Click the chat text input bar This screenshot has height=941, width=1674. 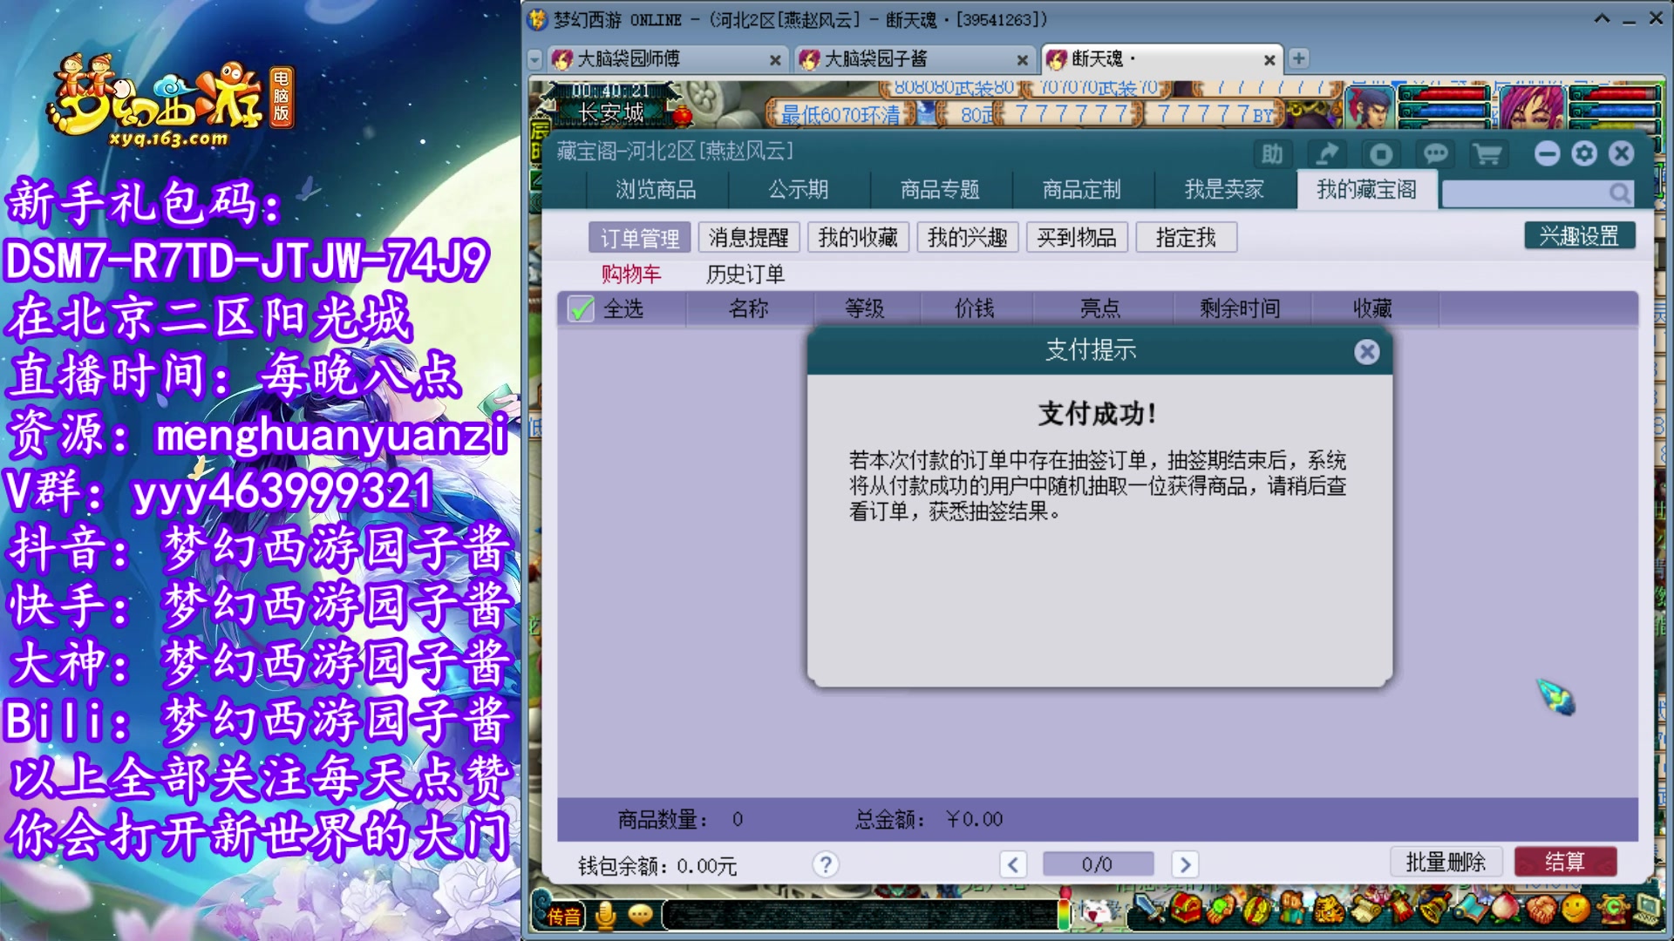coord(859,915)
